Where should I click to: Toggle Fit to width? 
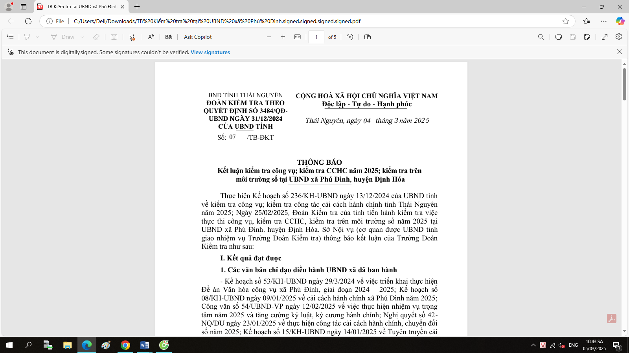pyautogui.click(x=298, y=37)
